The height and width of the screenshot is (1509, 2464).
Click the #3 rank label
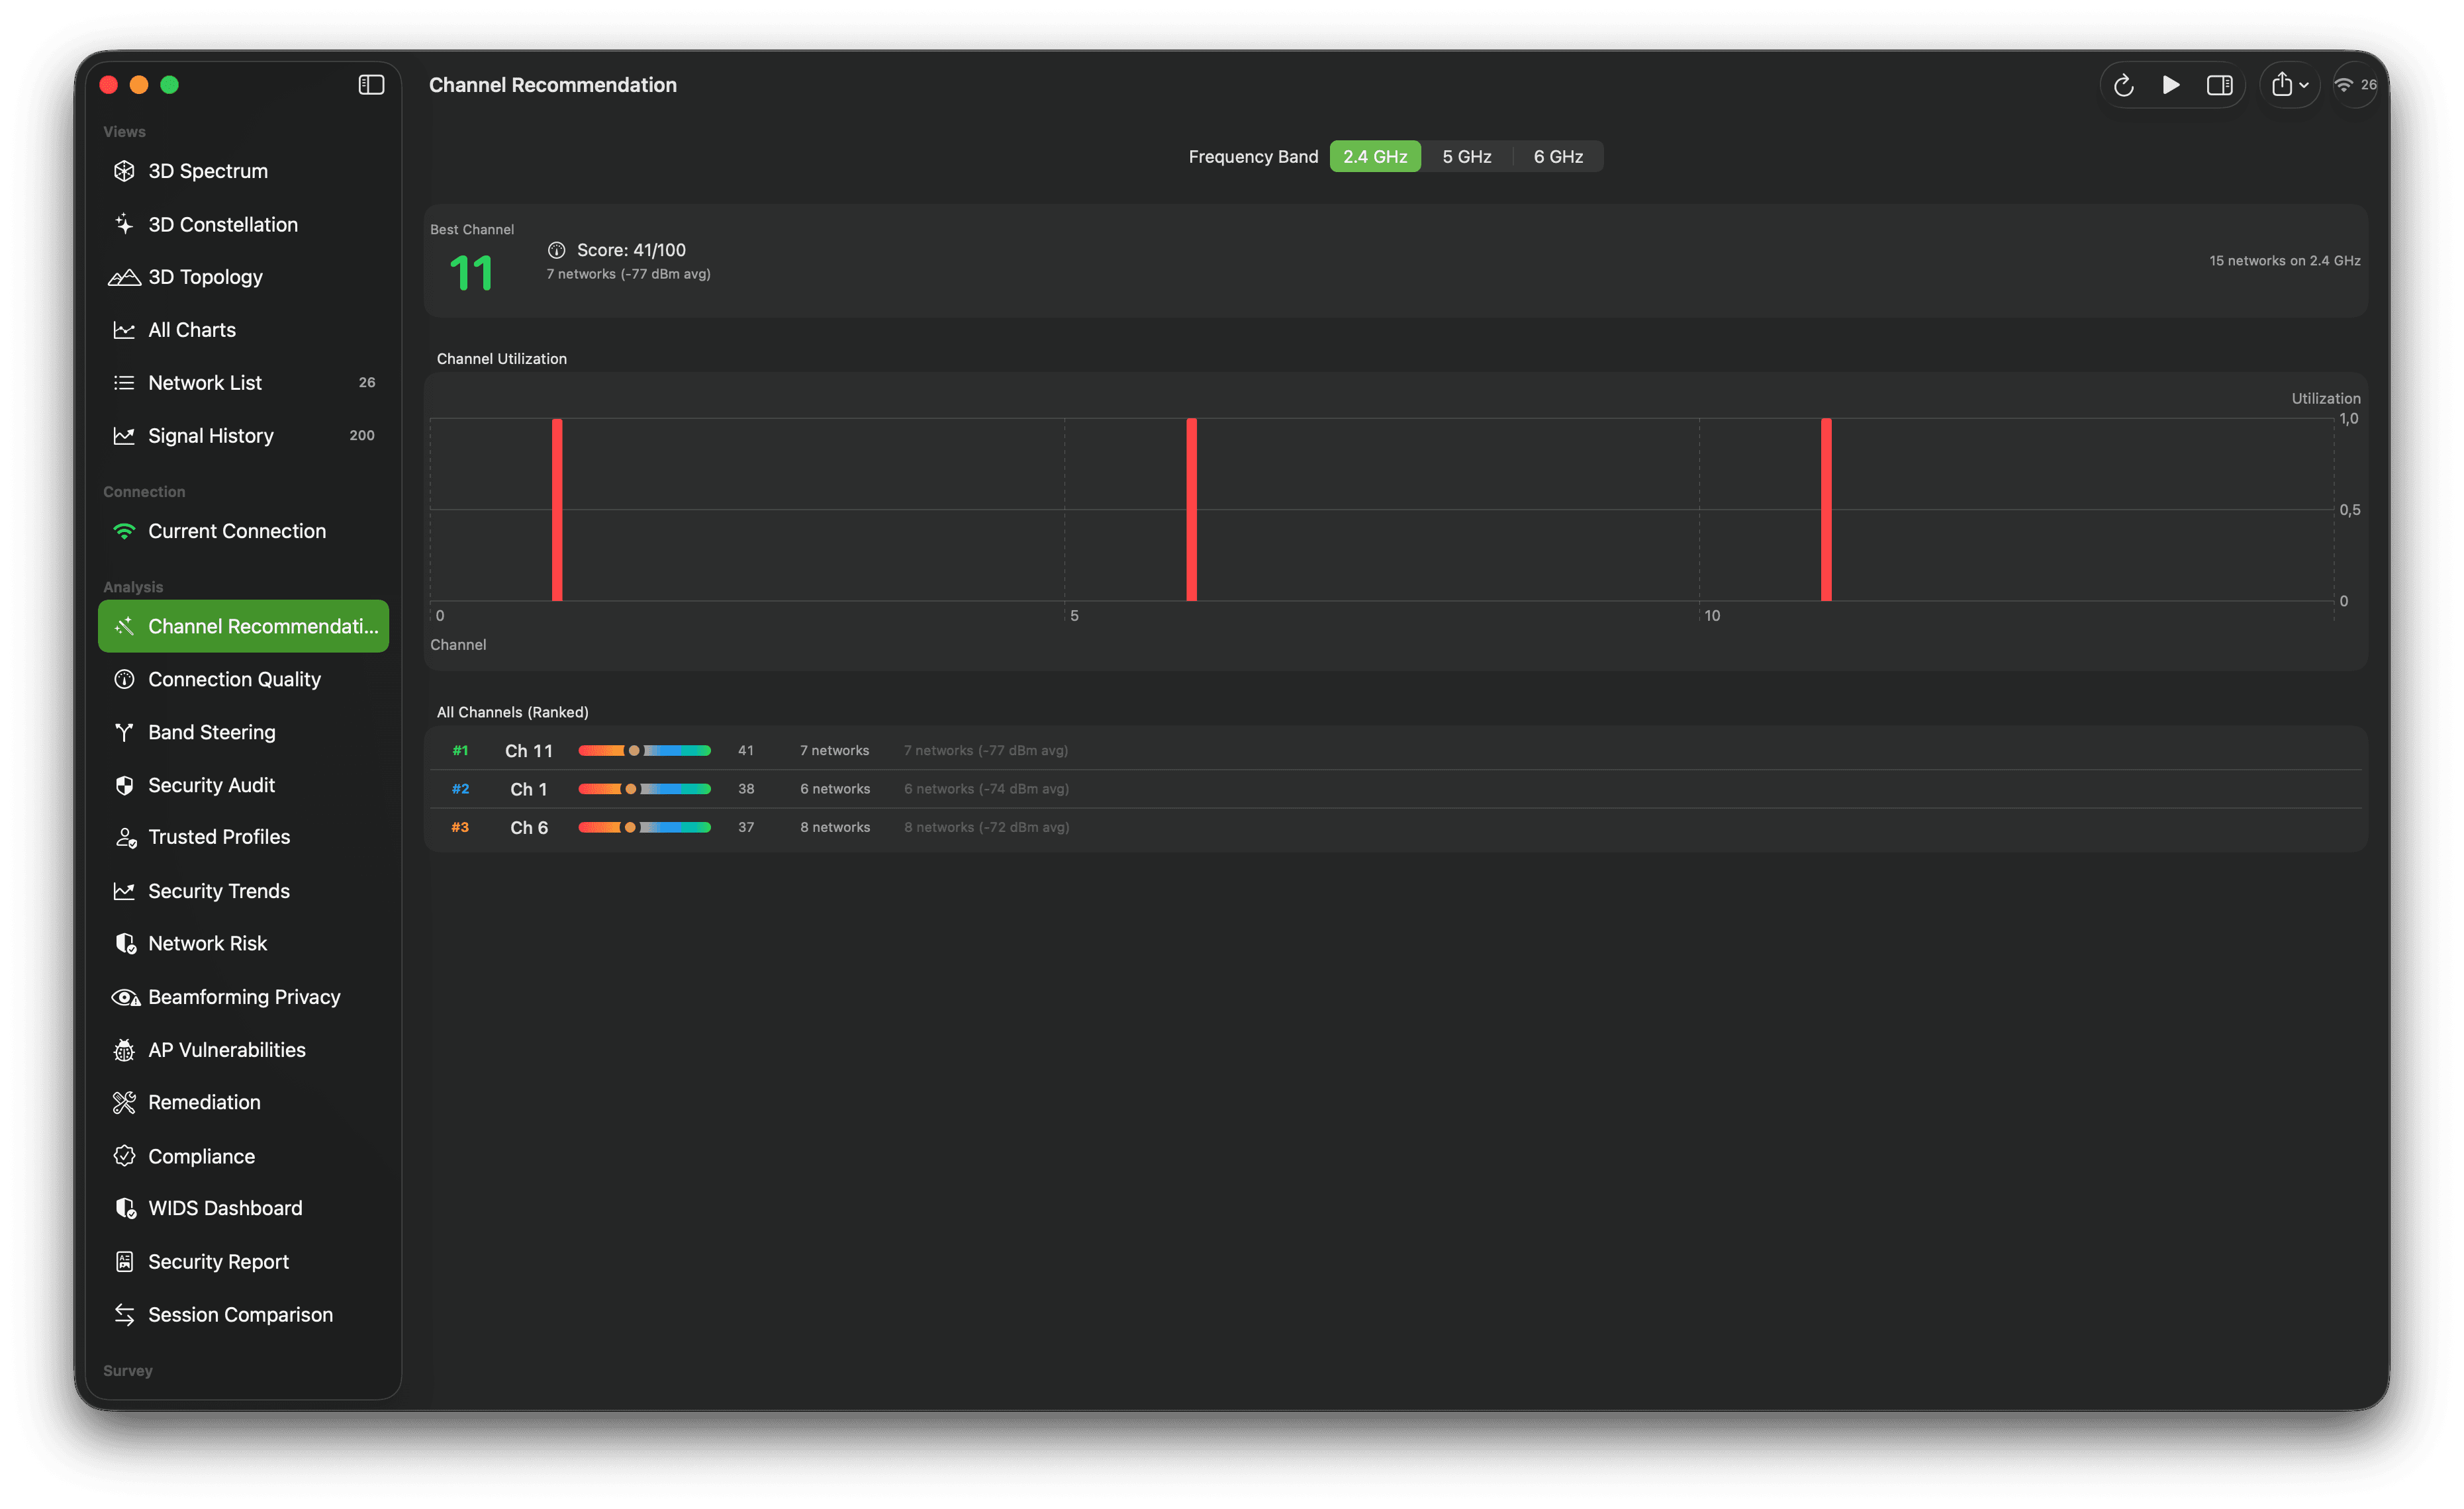point(460,827)
